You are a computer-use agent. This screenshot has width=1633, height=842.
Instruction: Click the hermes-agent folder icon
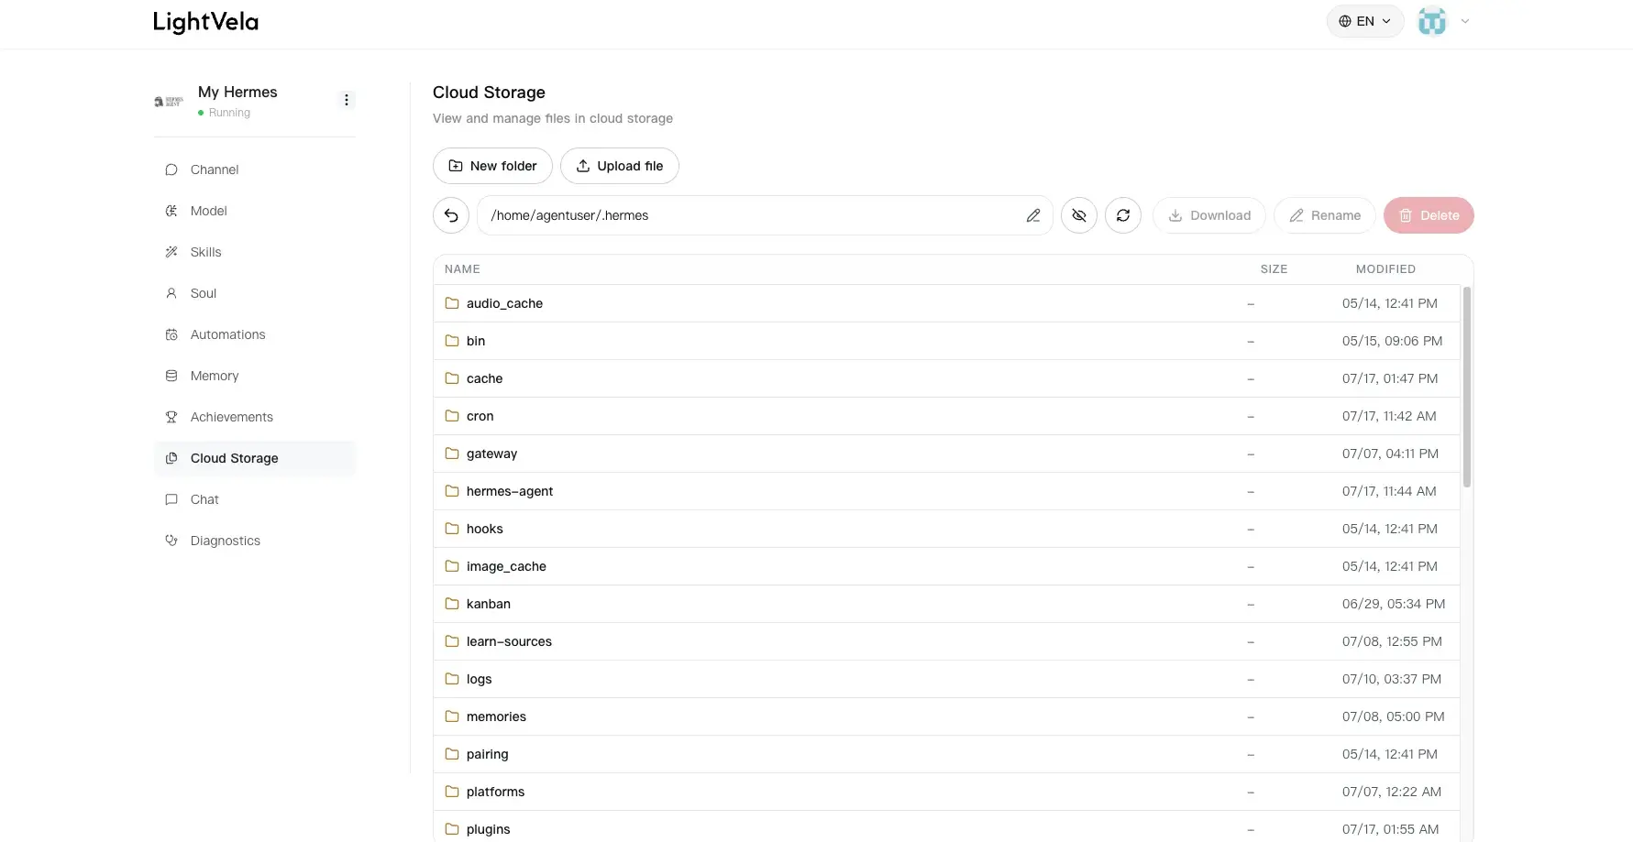[452, 491]
